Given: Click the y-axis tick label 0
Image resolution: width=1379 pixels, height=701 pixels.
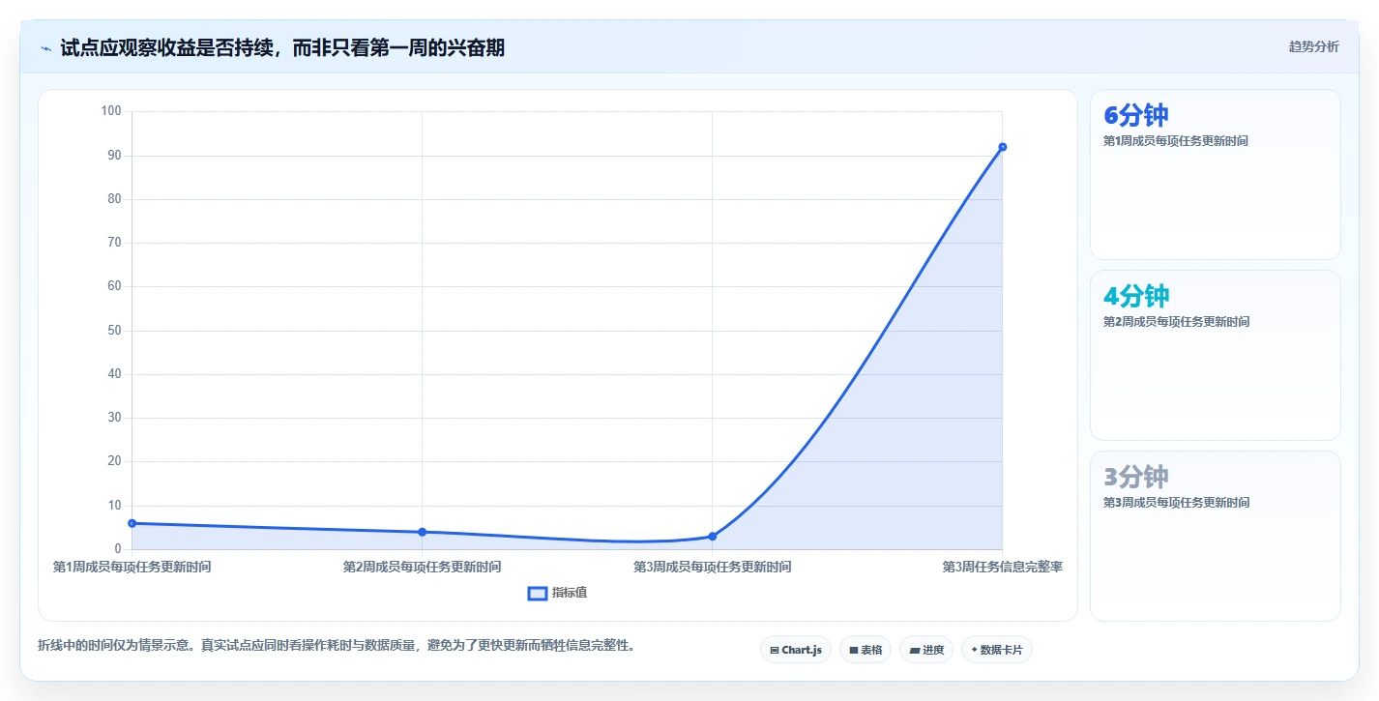Looking at the screenshot, I should click(118, 549).
